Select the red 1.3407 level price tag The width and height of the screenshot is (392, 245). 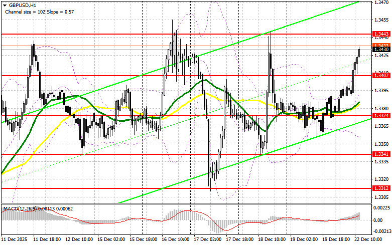381,75
